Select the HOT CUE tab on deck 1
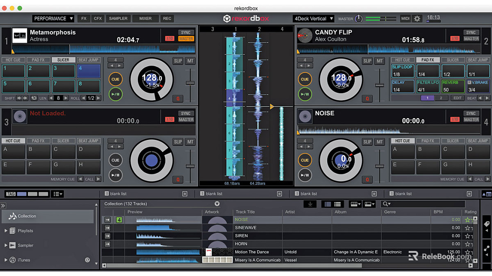 pyautogui.click(x=13, y=60)
